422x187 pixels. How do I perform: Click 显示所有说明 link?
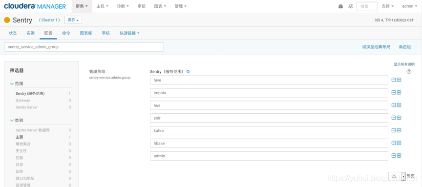pos(404,64)
